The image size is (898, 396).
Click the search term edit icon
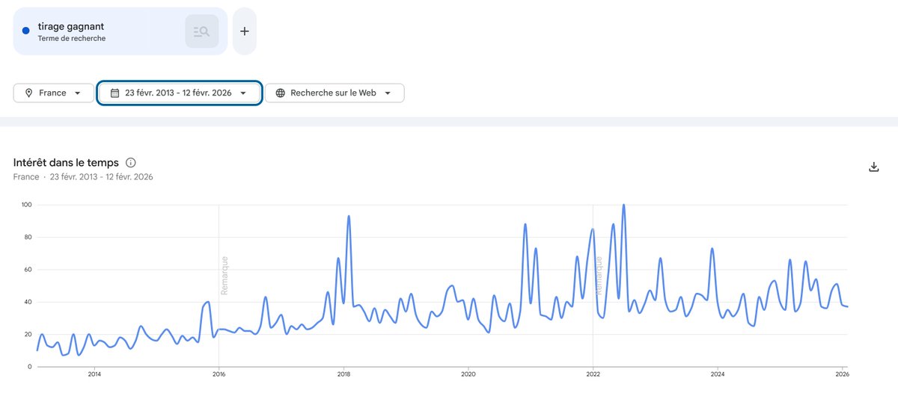click(x=202, y=31)
